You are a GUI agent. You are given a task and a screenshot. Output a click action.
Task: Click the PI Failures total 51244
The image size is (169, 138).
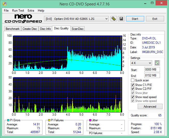click(x=77, y=132)
